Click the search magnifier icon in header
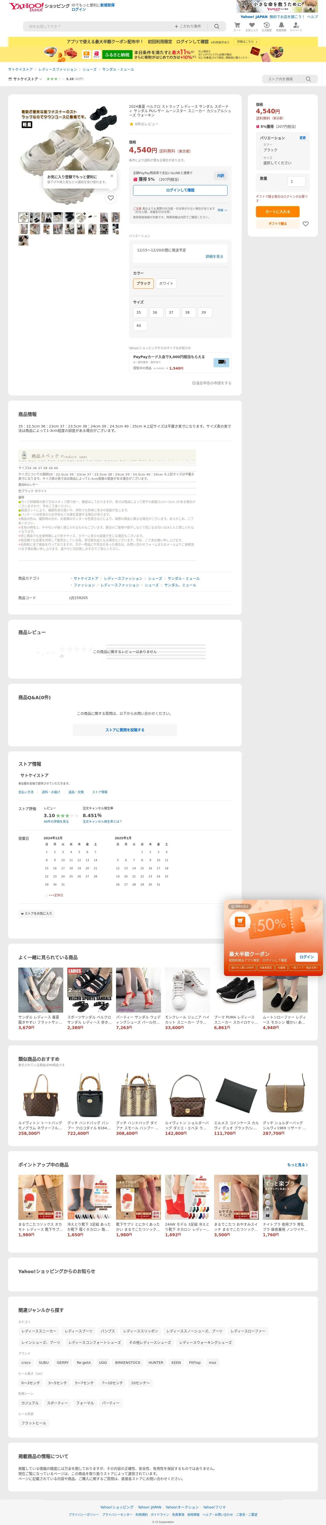The width and height of the screenshot is (326, 1525). 217,27
